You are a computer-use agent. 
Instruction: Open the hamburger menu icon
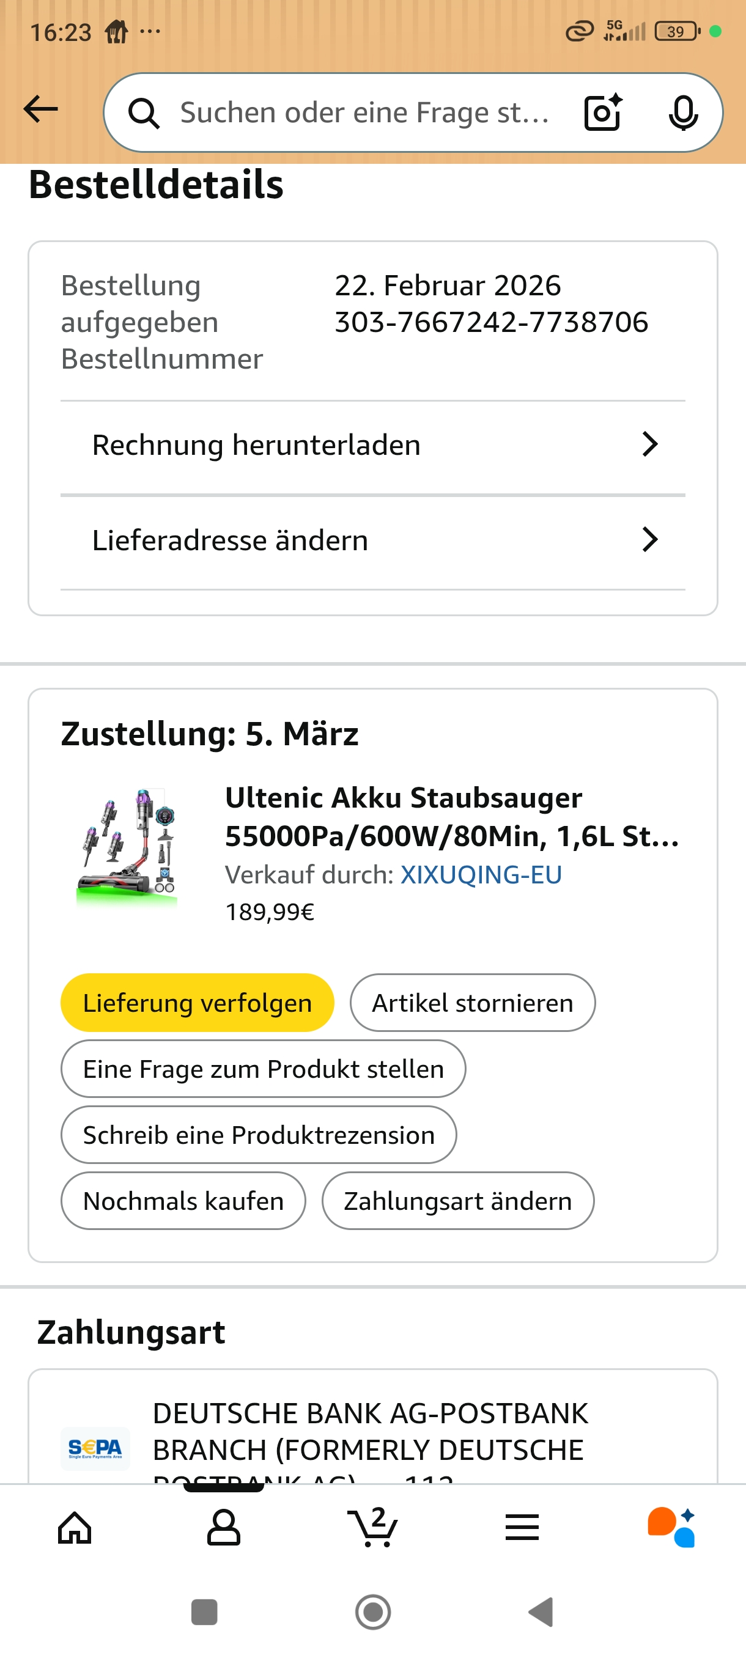[522, 1527]
